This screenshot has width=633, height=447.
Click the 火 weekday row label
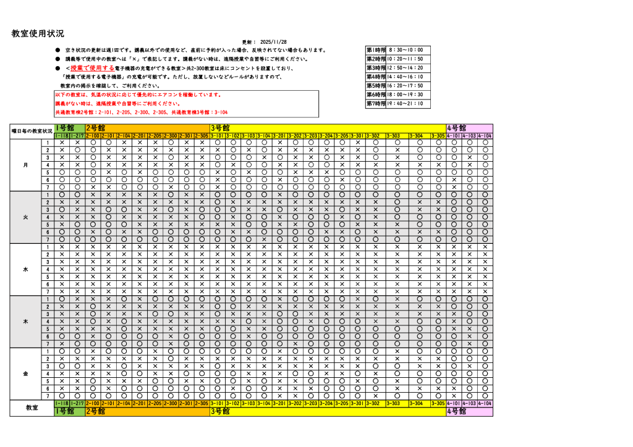click(25, 217)
